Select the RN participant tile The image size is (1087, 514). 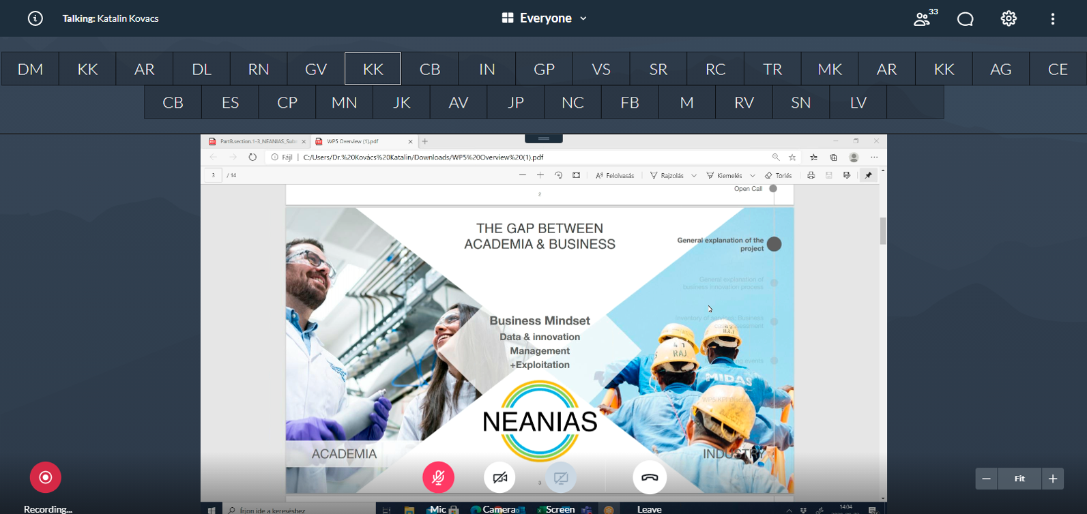click(259, 69)
